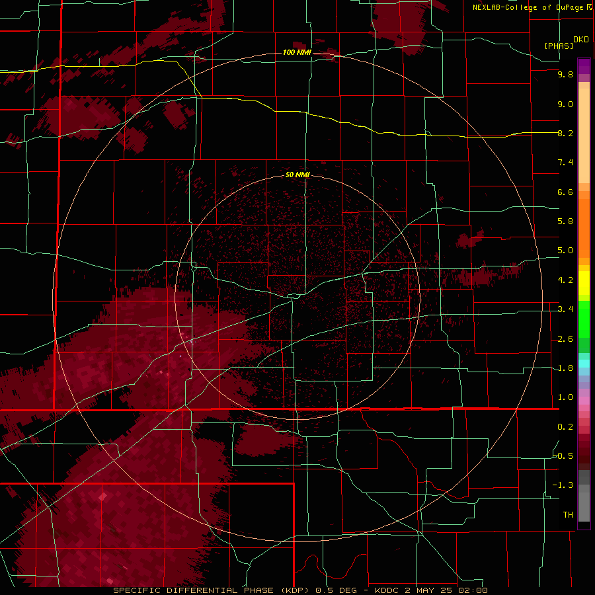Click the DKD unit label
595x595 pixels.
[581, 40]
